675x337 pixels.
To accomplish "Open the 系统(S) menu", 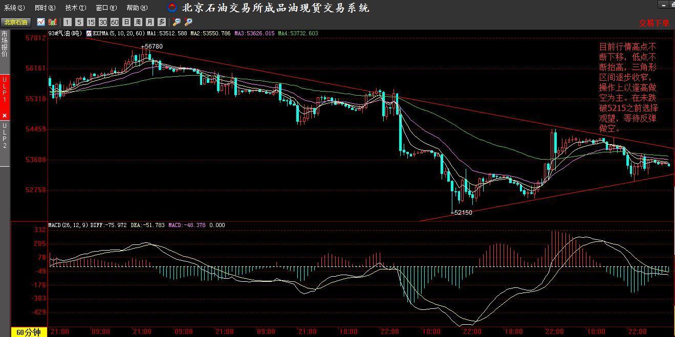I will click(x=14, y=8).
